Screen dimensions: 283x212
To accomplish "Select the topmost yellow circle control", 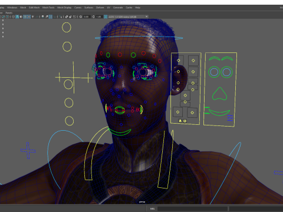I will tap(67, 27).
